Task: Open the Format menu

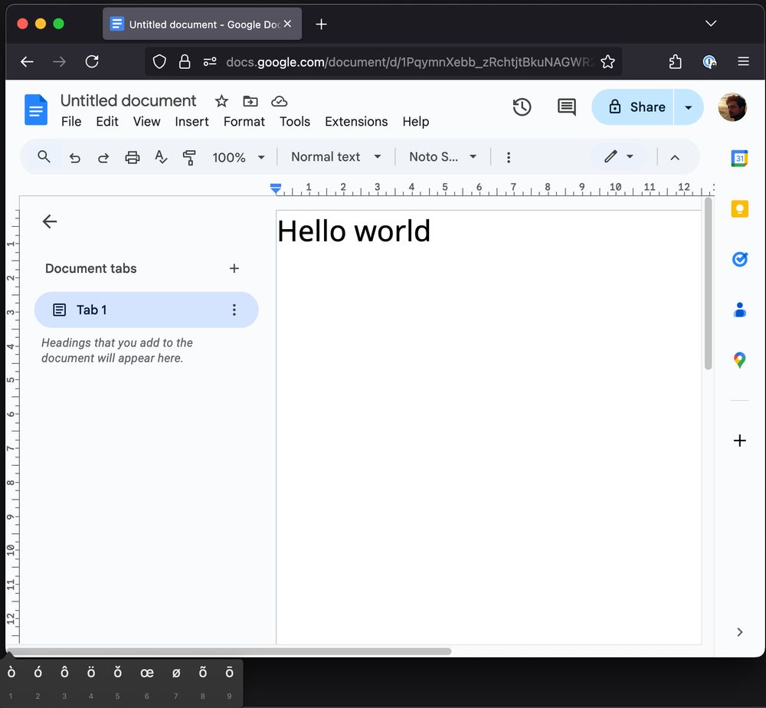Action: pos(244,122)
